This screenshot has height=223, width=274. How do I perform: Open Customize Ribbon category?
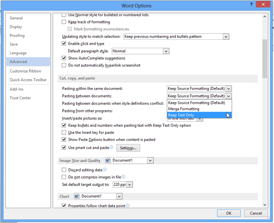(x=28, y=71)
